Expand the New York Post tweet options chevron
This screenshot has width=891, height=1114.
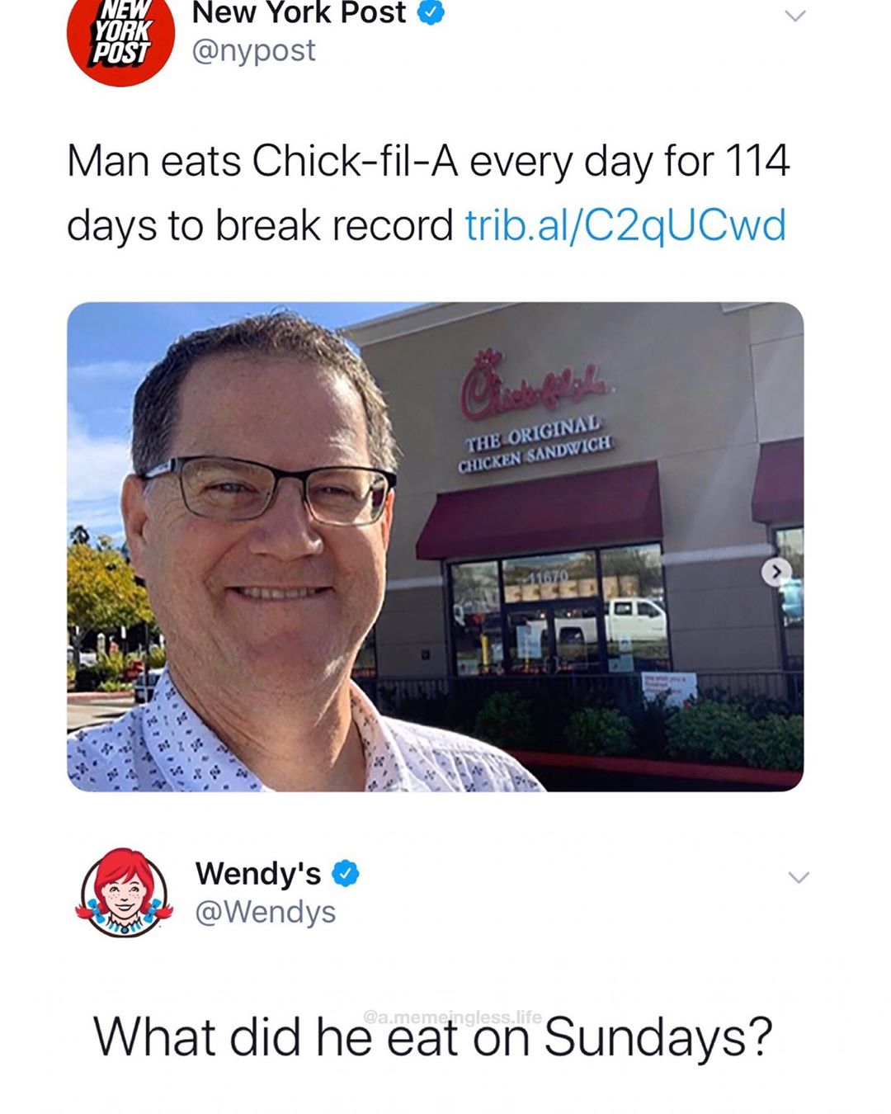coord(794,16)
